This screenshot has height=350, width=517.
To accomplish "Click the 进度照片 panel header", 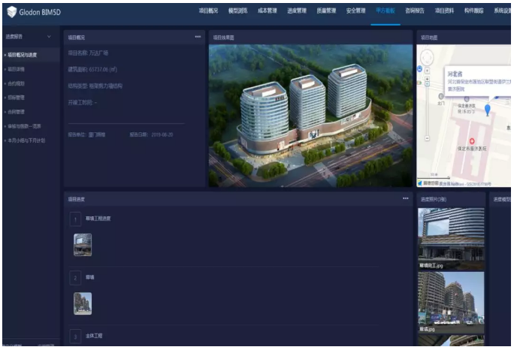I will (x=451, y=199).
